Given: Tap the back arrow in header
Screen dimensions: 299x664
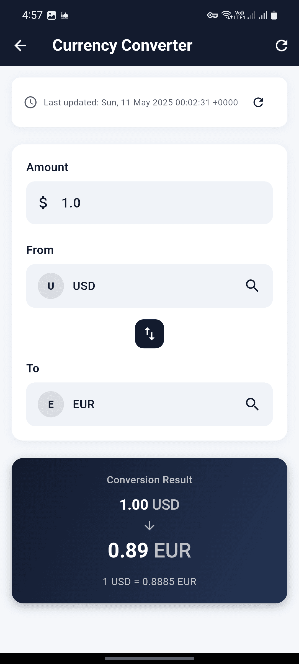Looking at the screenshot, I should click(20, 46).
